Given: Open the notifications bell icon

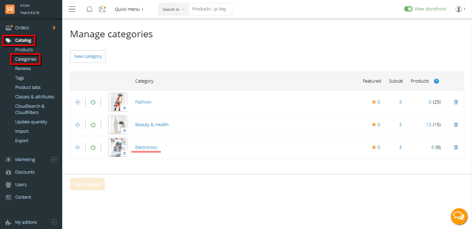Looking at the screenshot, I should pos(89,9).
